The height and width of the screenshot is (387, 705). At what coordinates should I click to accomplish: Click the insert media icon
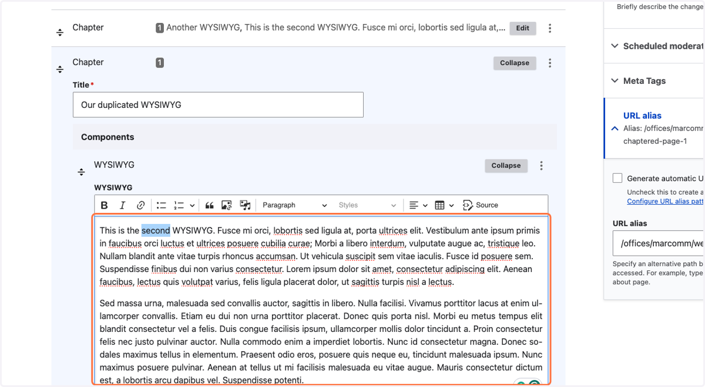(x=245, y=205)
